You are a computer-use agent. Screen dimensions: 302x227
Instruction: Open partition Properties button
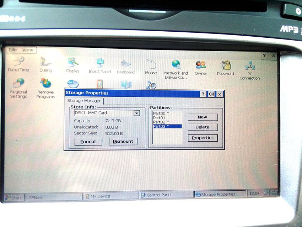203,138
